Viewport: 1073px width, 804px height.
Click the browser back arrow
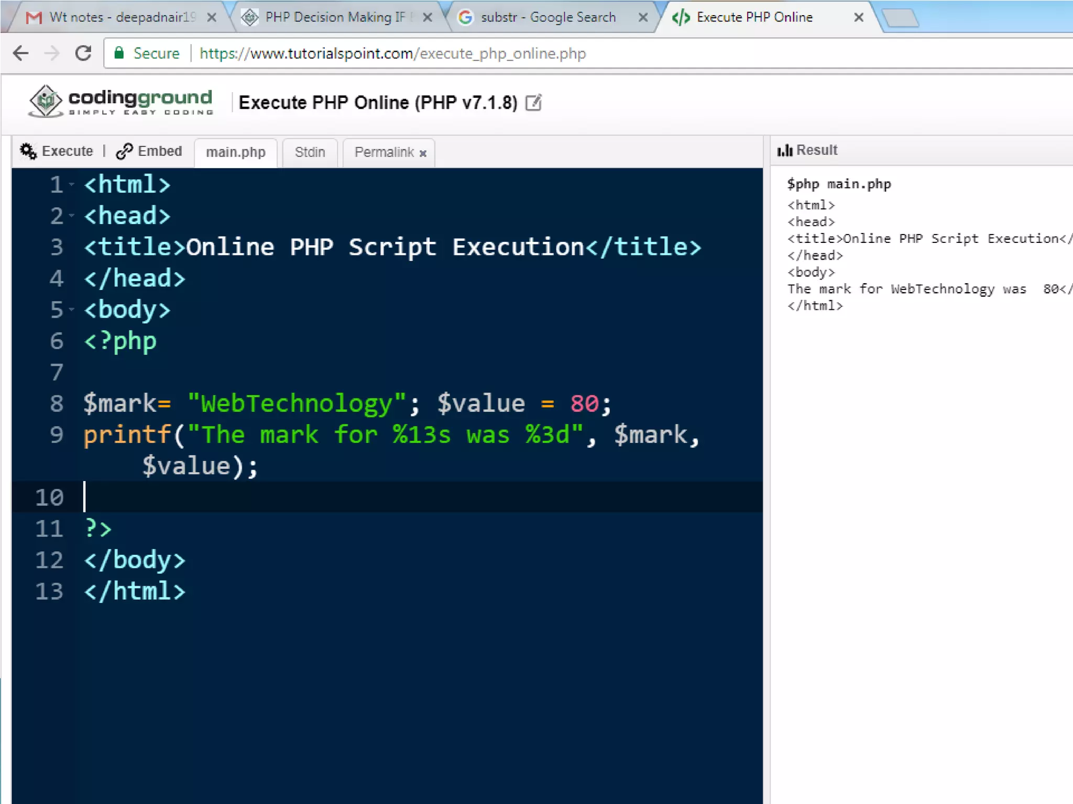tap(21, 53)
